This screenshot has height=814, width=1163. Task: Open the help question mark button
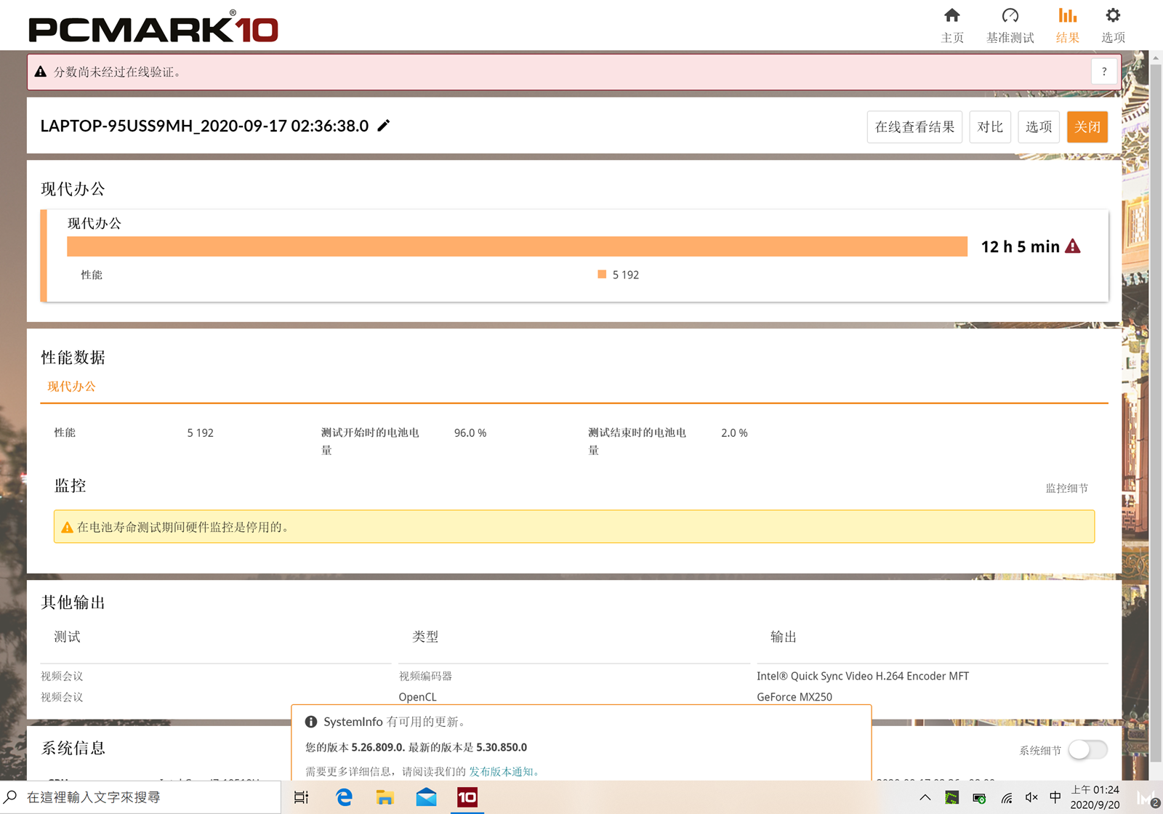tap(1103, 71)
